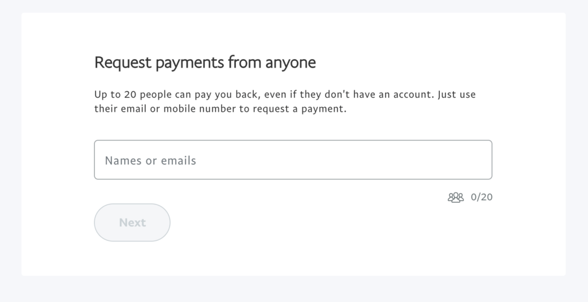Click 'request a payment' at the description end
The image size is (588, 302).
click(300, 109)
